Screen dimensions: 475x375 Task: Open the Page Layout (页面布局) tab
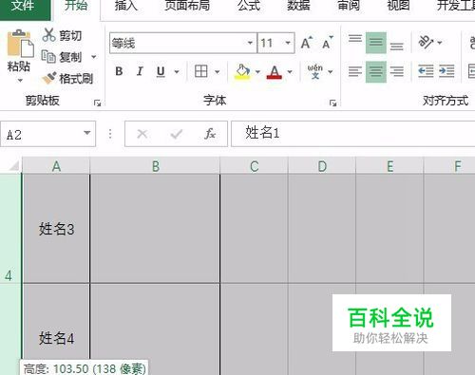pyautogui.click(x=187, y=7)
